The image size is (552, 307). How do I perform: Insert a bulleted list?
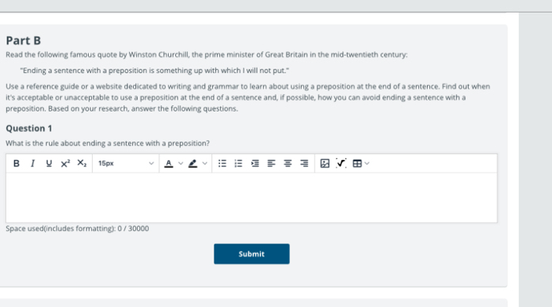click(222, 163)
